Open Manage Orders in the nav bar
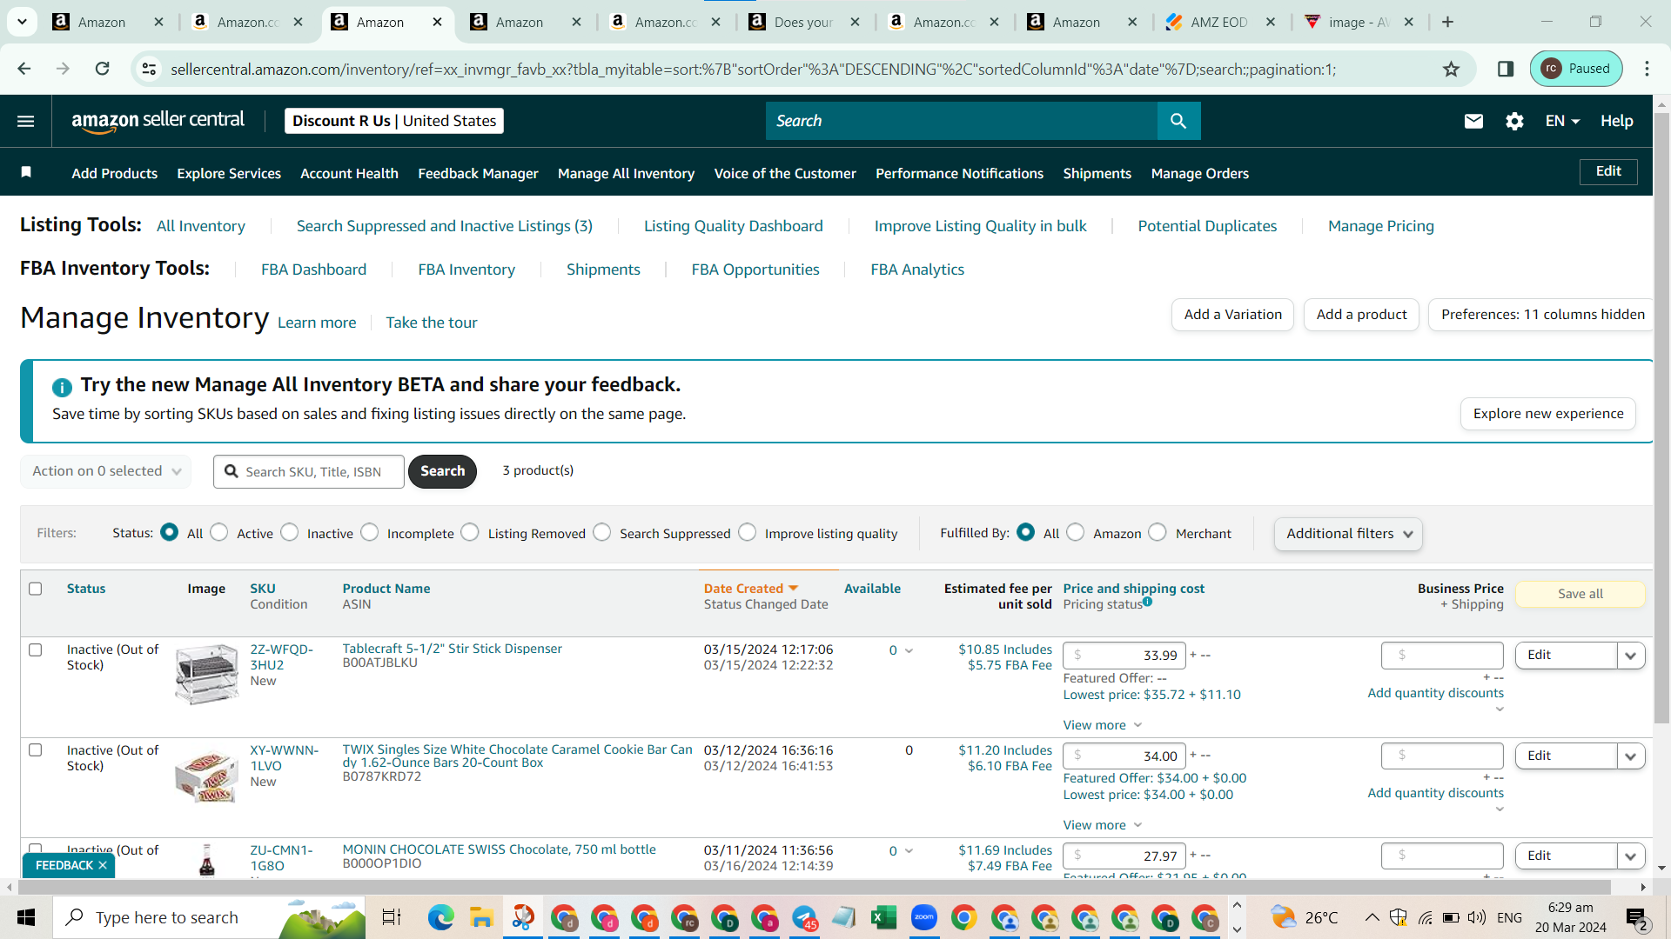This screenshot has height=939, width=1671. pos(1199,173)
